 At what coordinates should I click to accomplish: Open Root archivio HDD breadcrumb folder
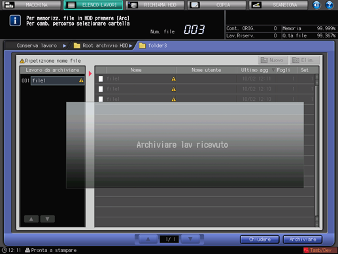tap(103, 46)
